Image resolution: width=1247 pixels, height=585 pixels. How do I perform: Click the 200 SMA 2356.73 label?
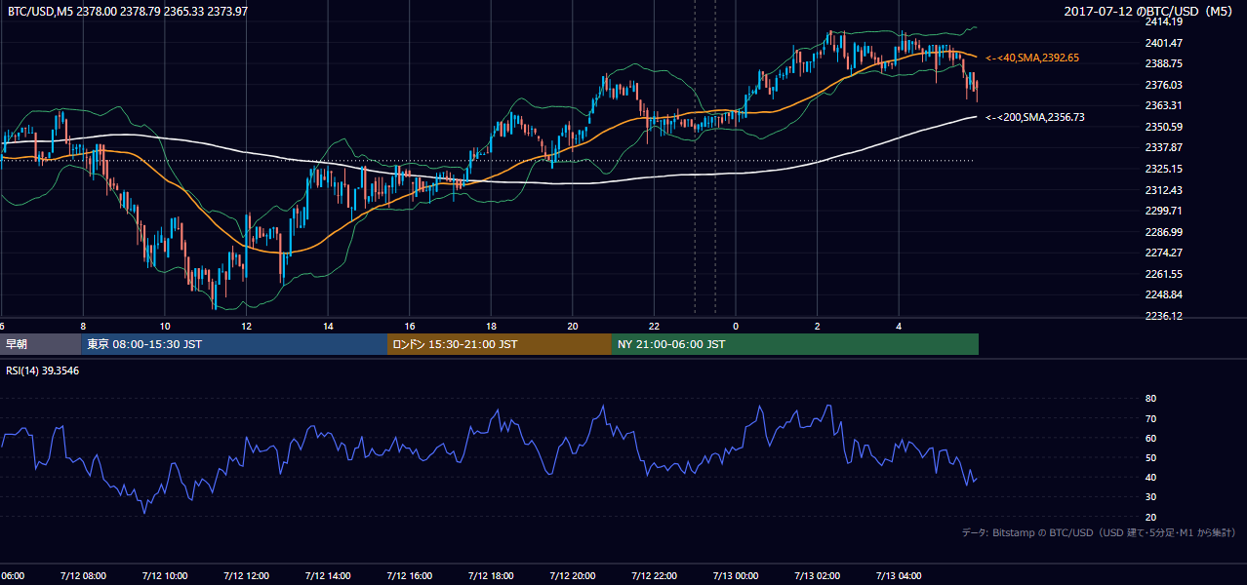pyautogui.click(x=1035, y=117)
